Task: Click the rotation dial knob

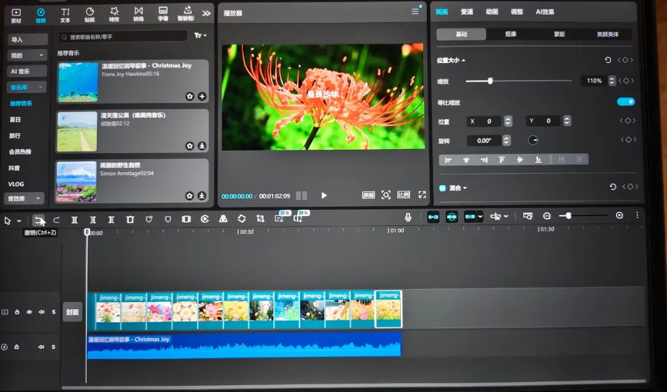Action: point(533,140)
